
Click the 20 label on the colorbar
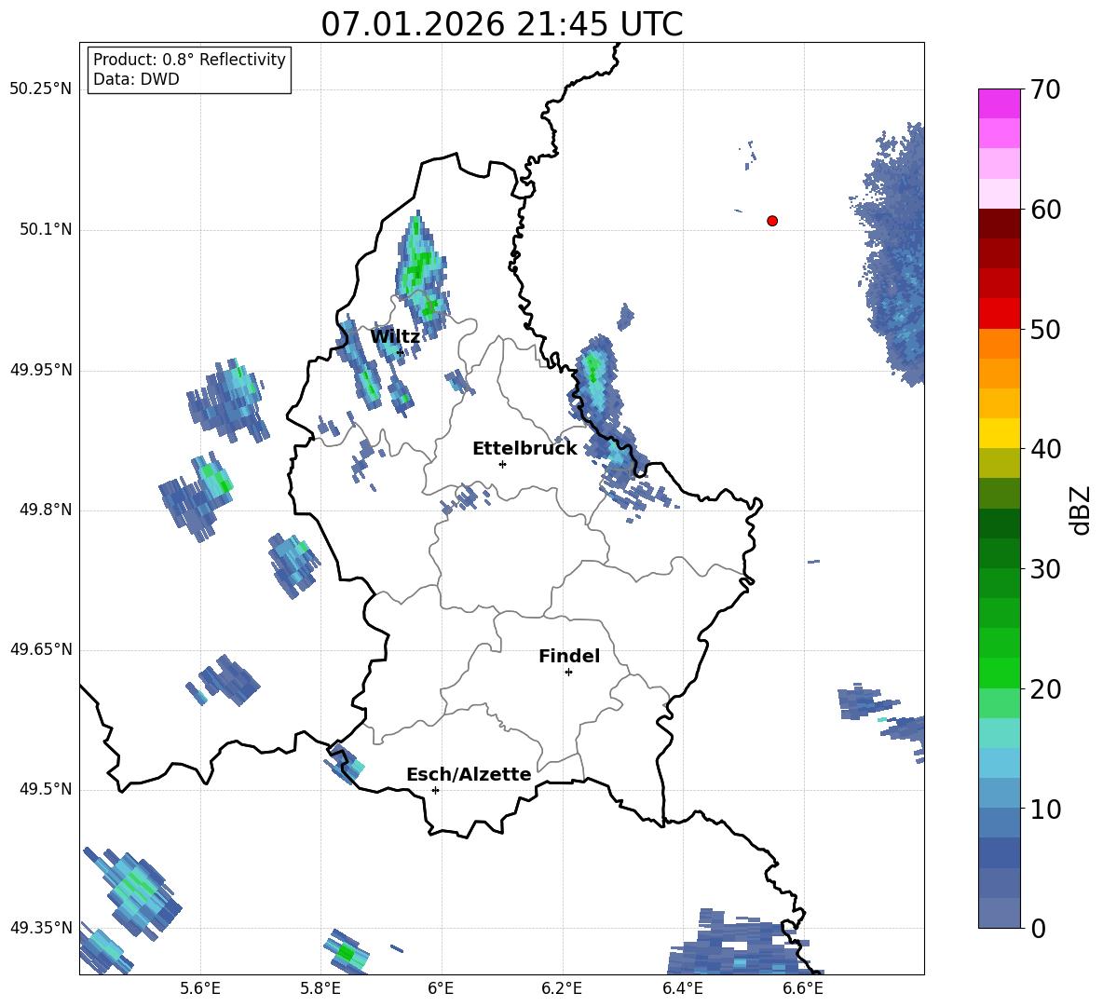1044,689
